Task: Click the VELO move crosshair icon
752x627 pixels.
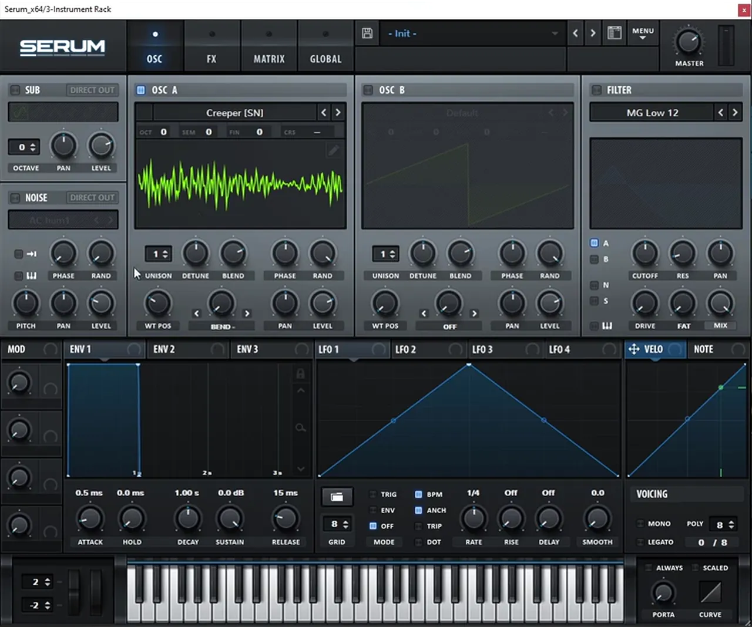Action: tap(634, 349)
